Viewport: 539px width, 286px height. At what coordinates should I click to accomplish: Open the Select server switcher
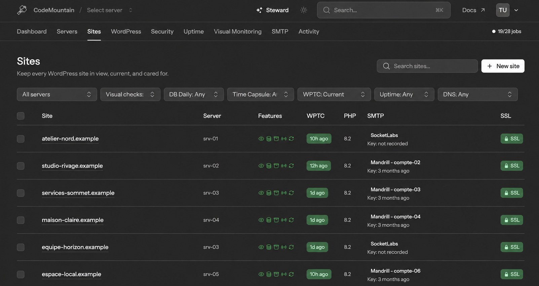(x=110, y=10)
